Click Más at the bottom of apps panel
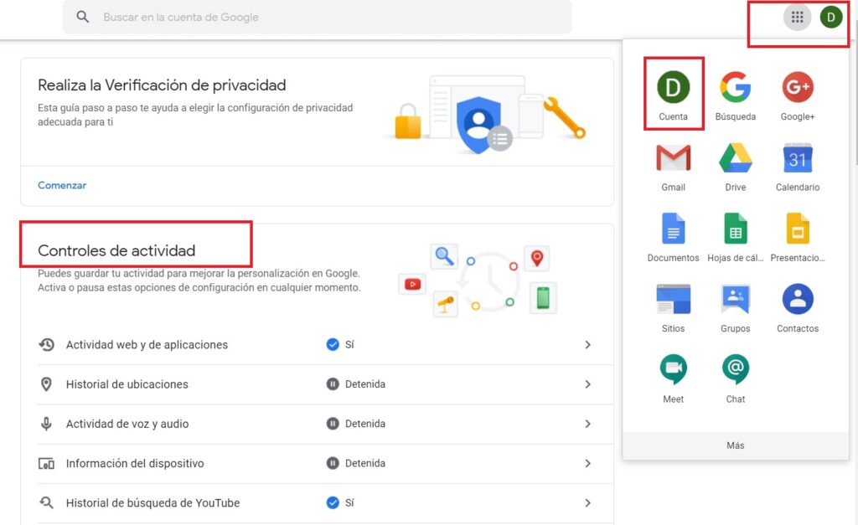Screen dimensions: 858x525 coord(735,445)
